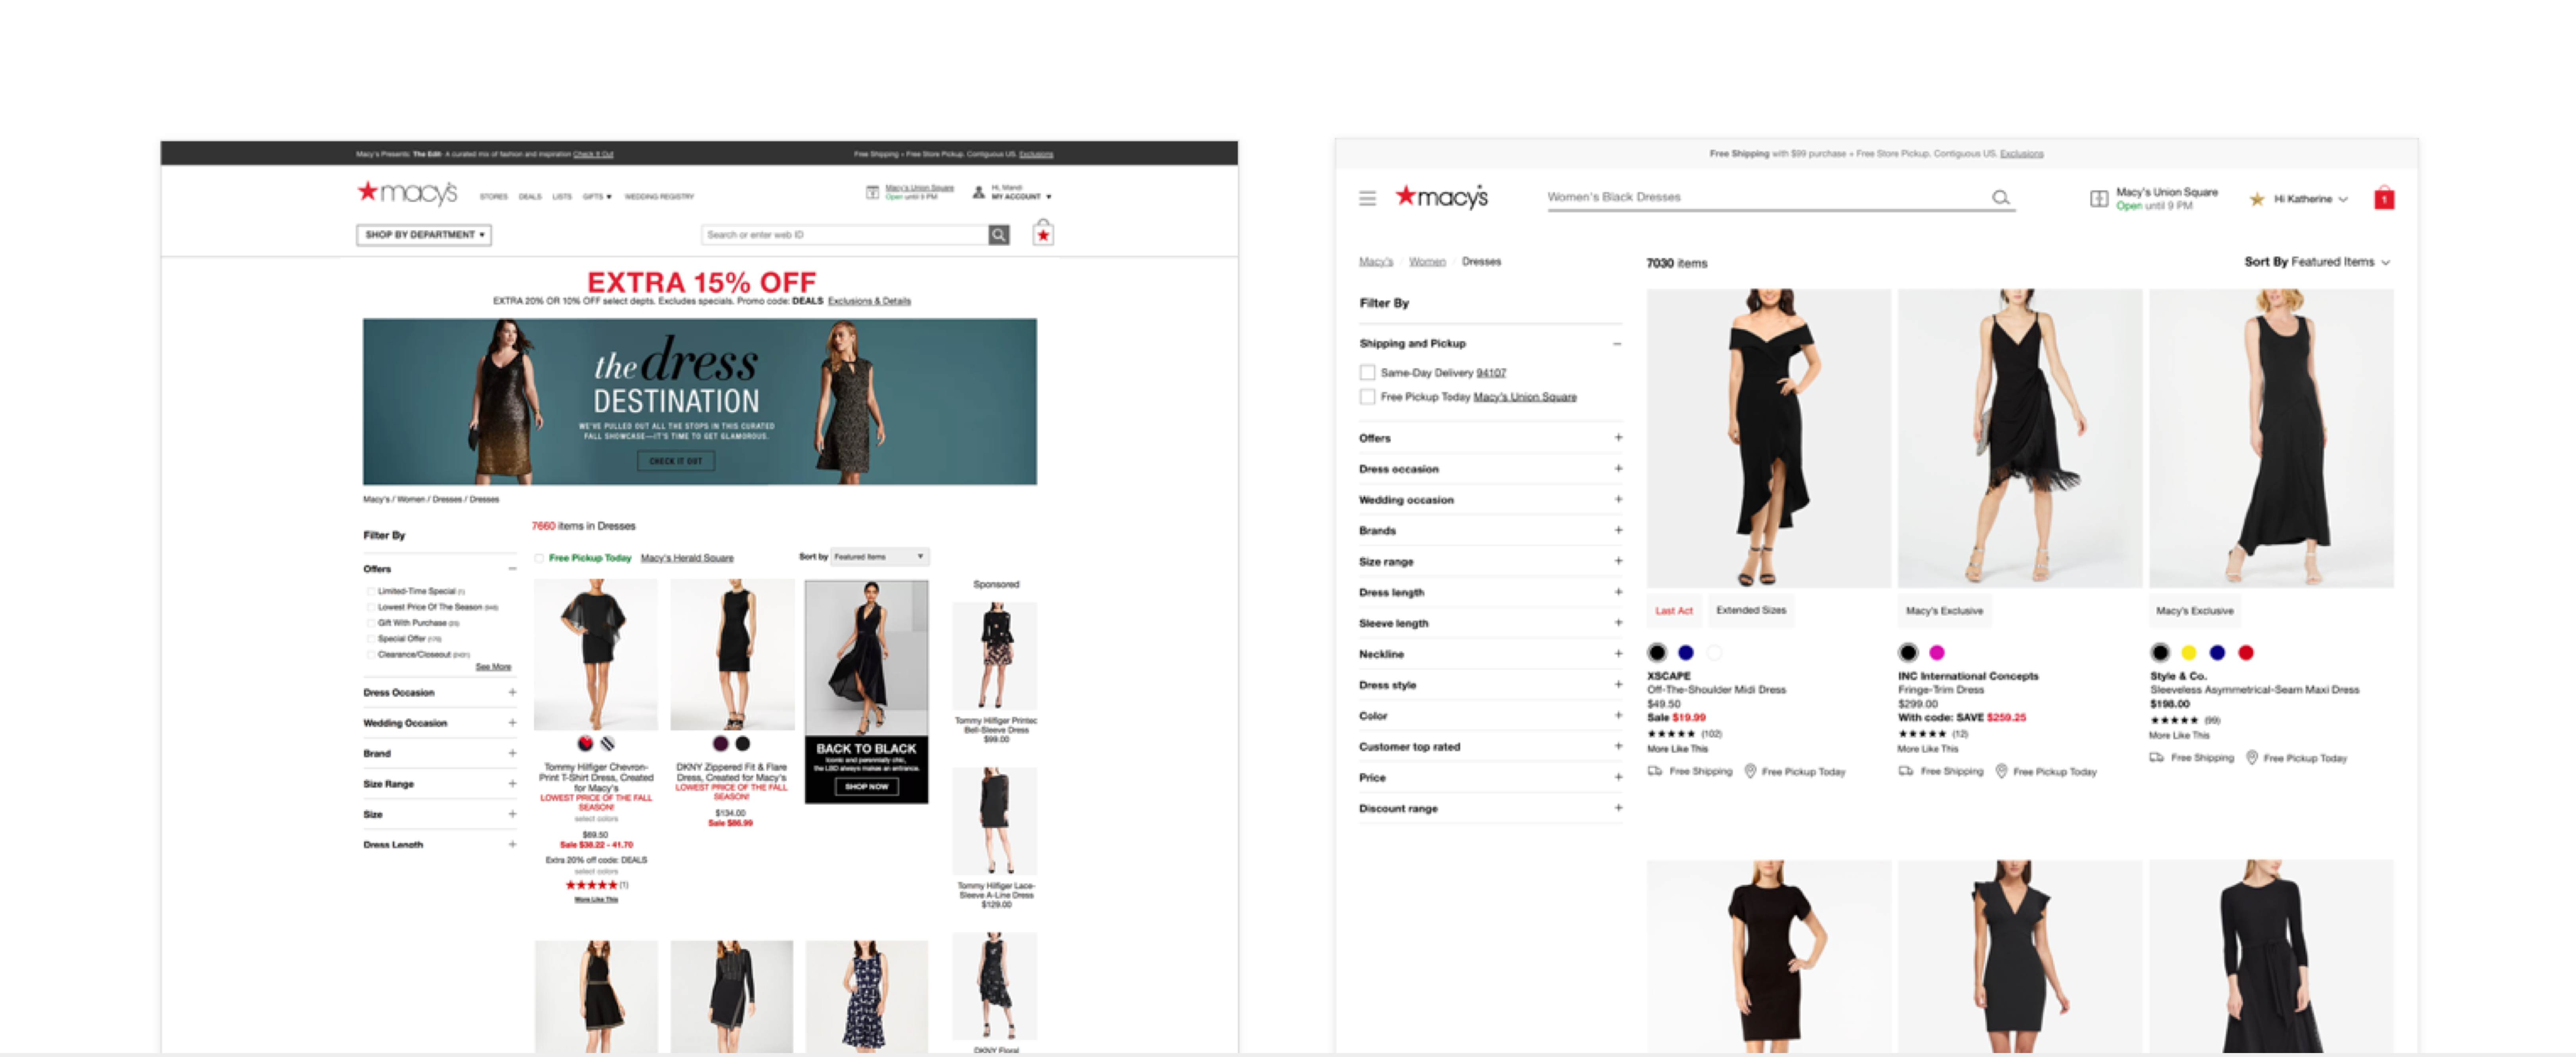Check Limited-Time Special offer box

pyautogui.click(x=370, y=591)
